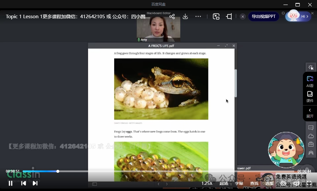Click the 导出视频PPT button
This screenshot has height=191, width=317.
[263, 16]
